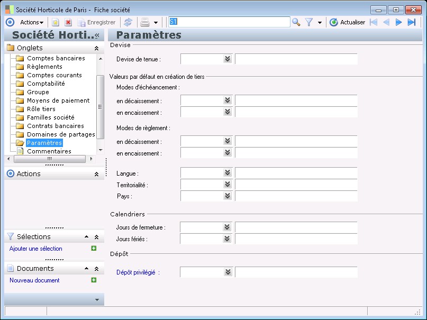Image resolution: width=427 pixels, height=320 pixels.
Task: Select Comptabilité in the tree
Action: pos(46,84)
